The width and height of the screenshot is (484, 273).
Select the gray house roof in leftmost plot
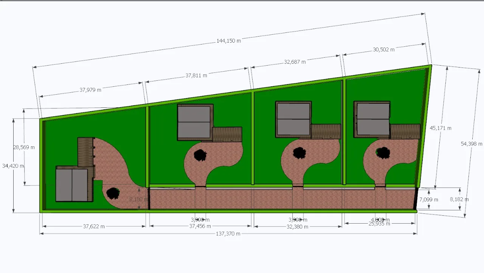pos(72,185)
